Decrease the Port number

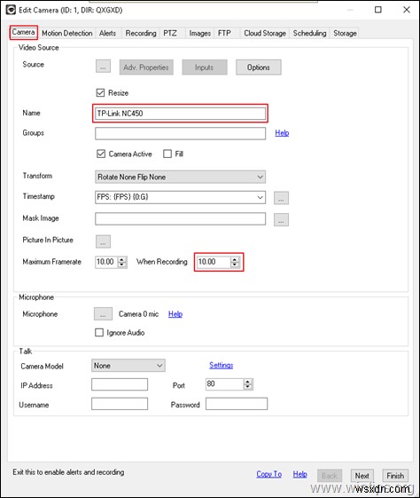248,387
